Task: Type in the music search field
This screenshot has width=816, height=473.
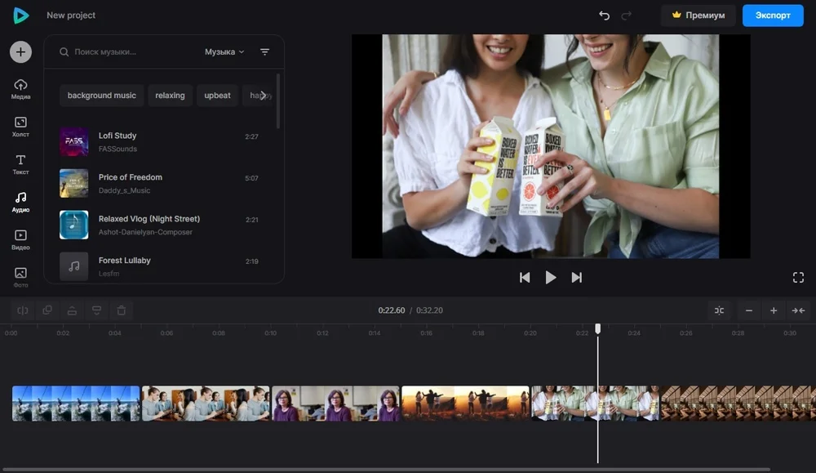Action: coord(131,52)
